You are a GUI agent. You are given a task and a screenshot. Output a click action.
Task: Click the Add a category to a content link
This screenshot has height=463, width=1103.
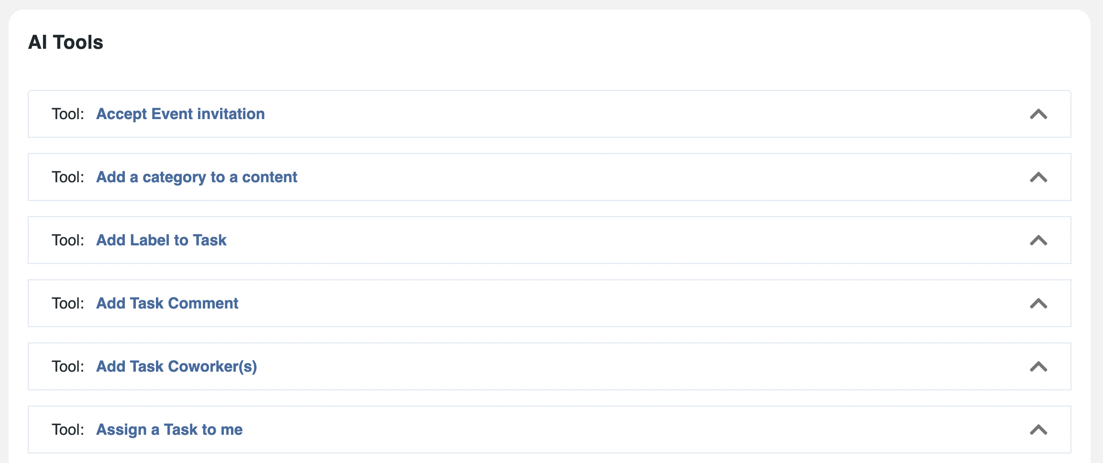[x=197, y=177]
